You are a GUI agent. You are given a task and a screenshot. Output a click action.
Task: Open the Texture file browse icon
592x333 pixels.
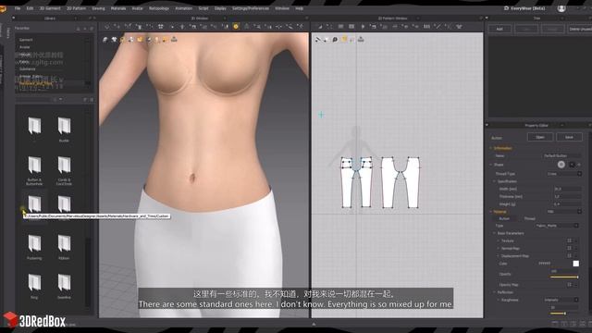point(570,240)
